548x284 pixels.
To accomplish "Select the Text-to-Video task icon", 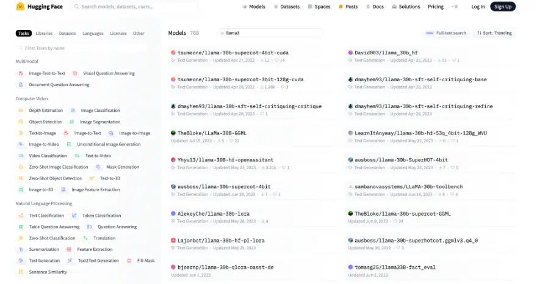I will click(x=77, y=156).
